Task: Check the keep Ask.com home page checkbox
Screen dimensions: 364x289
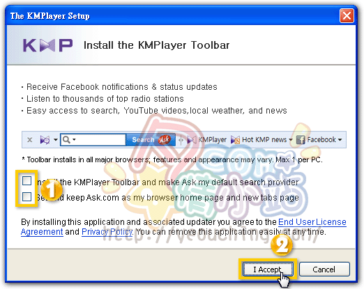Action: (26, 197)
